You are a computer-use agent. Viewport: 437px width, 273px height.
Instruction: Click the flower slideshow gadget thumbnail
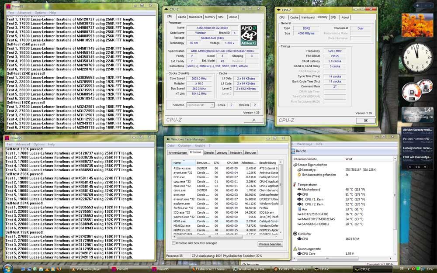tap(417, 25)
